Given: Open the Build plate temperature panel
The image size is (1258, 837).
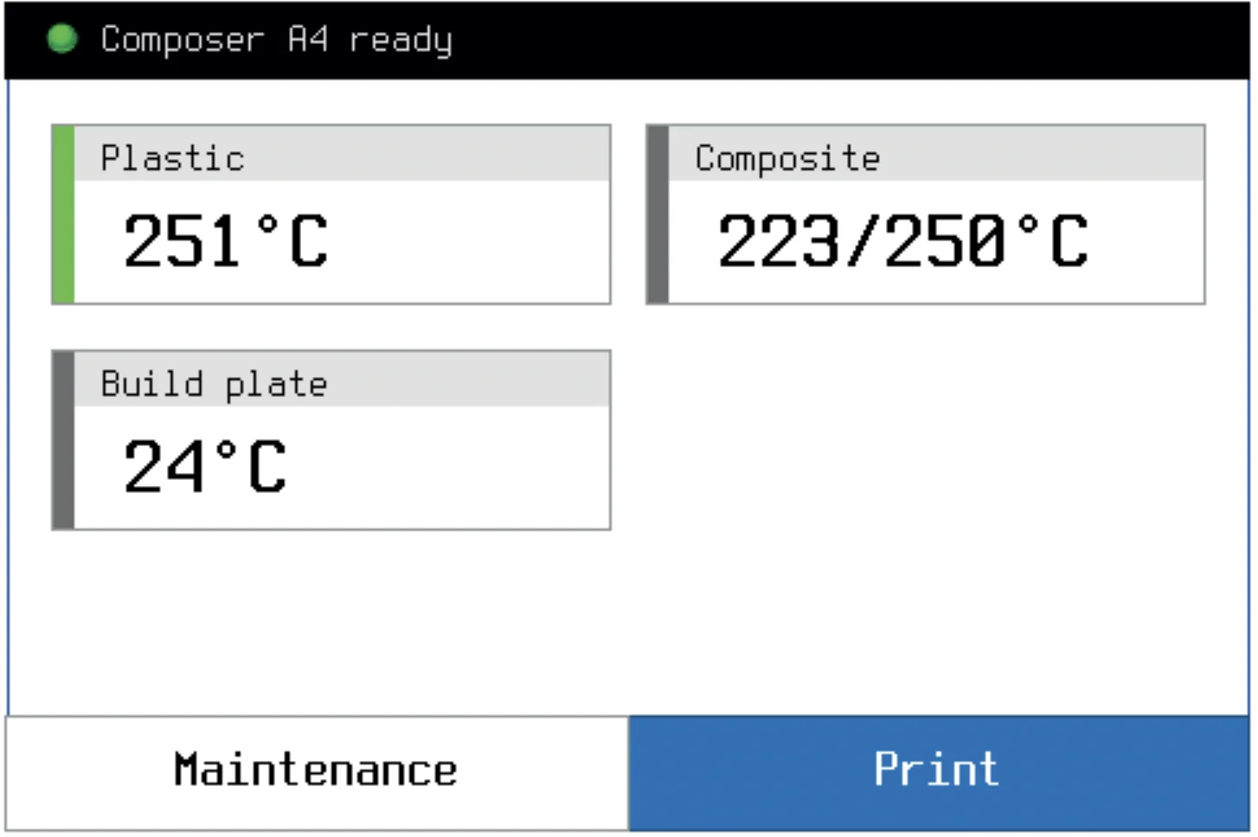Looking at the screenshot, I should click(331, 439).
